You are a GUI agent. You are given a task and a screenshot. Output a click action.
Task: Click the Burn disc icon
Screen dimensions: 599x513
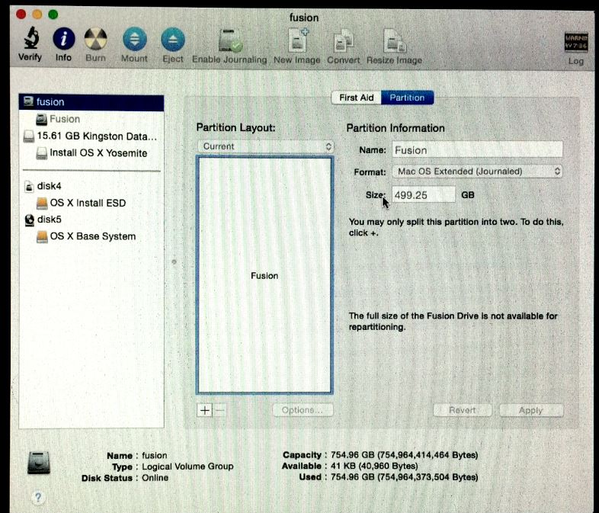pyautogui.click(x=95, y=39)
